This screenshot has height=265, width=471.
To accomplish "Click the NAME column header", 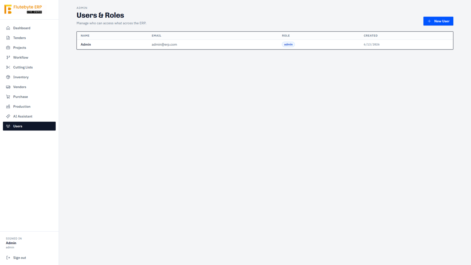I will [x=85, y=36].
